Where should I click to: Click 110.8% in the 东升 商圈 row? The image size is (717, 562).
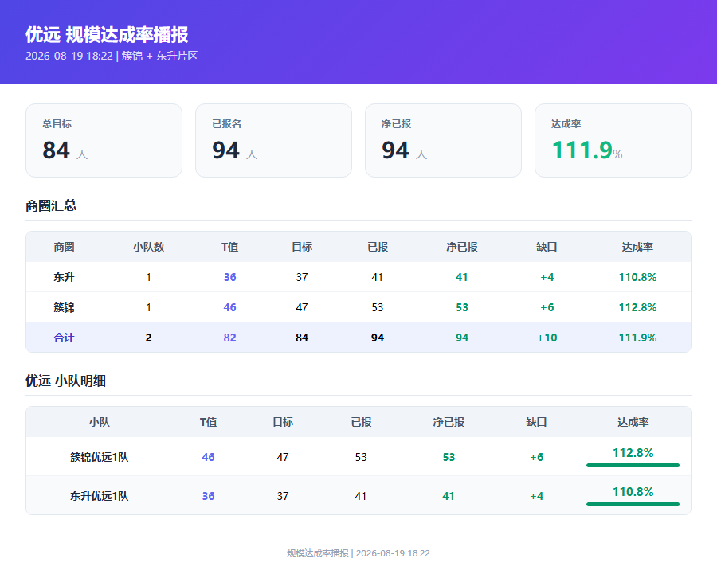(637, 277)
